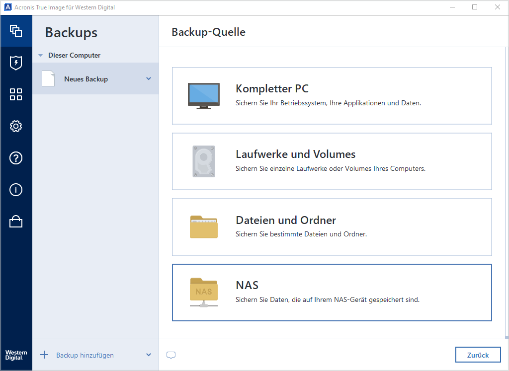Choose Laufwerke und Volumes as source
This screenshot has height=371, width=509.
click(x=332, y=161)
